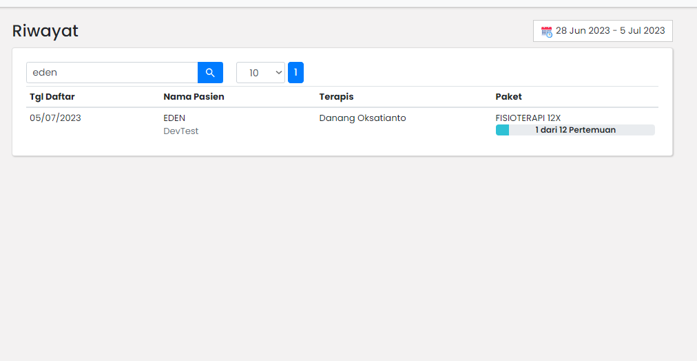The image size is (697, 361).
Task: Click the magnifier search button
Action: point(210,72)
